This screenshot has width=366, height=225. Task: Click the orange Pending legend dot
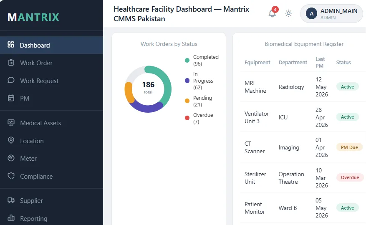click(x=187, y=101)
